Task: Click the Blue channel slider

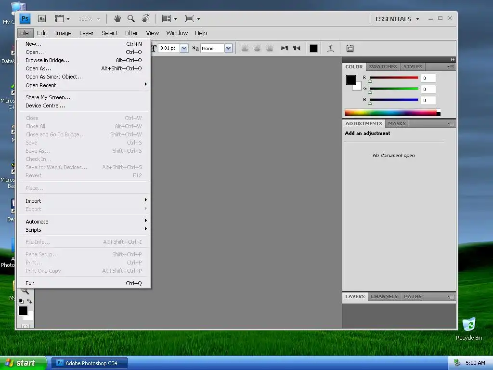Action: 394,100
